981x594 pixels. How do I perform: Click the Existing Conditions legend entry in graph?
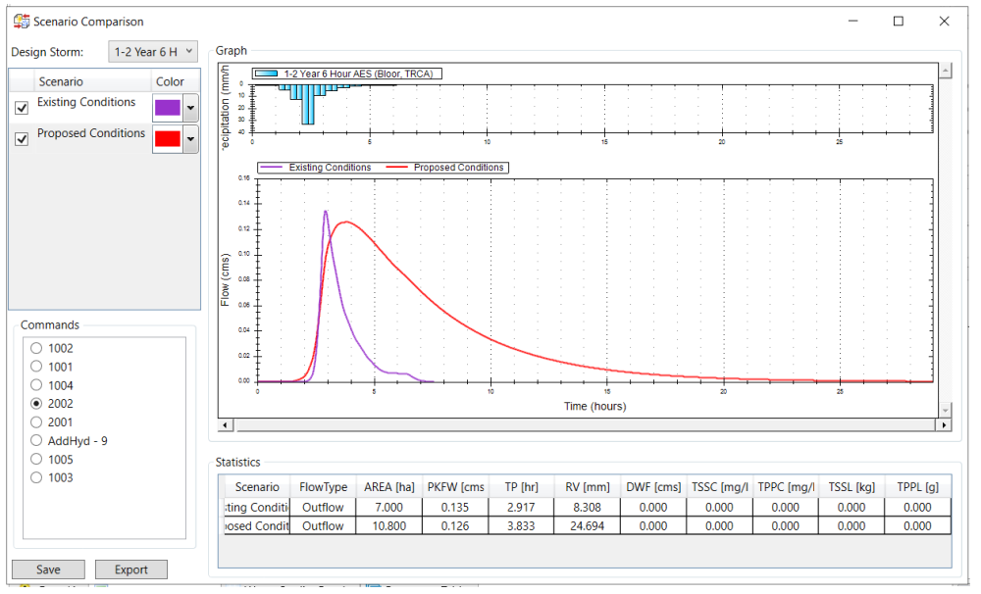[317, 168]
